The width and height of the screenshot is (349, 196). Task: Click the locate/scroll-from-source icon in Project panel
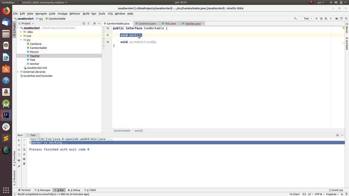point(83,23)
